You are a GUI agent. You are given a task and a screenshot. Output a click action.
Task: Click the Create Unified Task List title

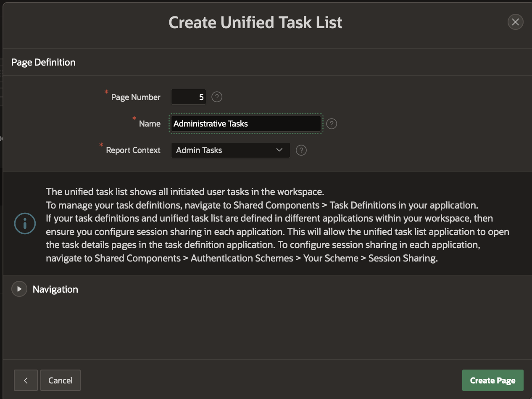255,22
